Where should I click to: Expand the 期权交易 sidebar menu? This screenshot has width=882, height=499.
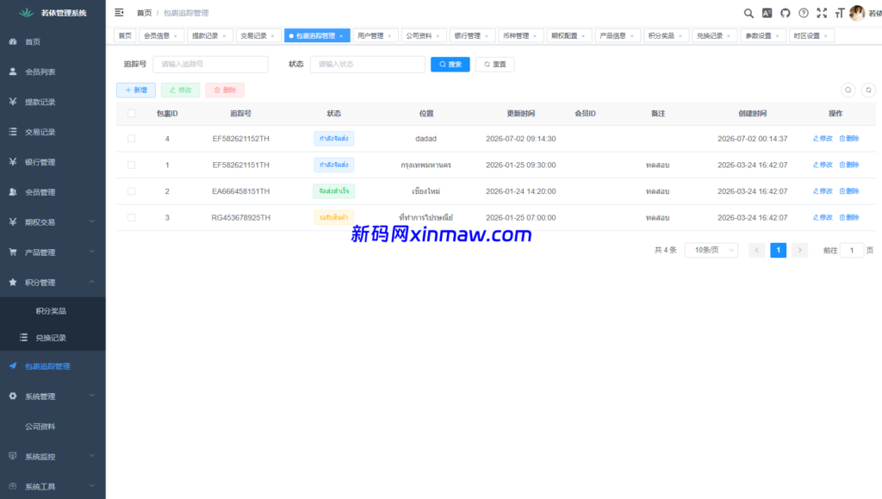point(53,222)
